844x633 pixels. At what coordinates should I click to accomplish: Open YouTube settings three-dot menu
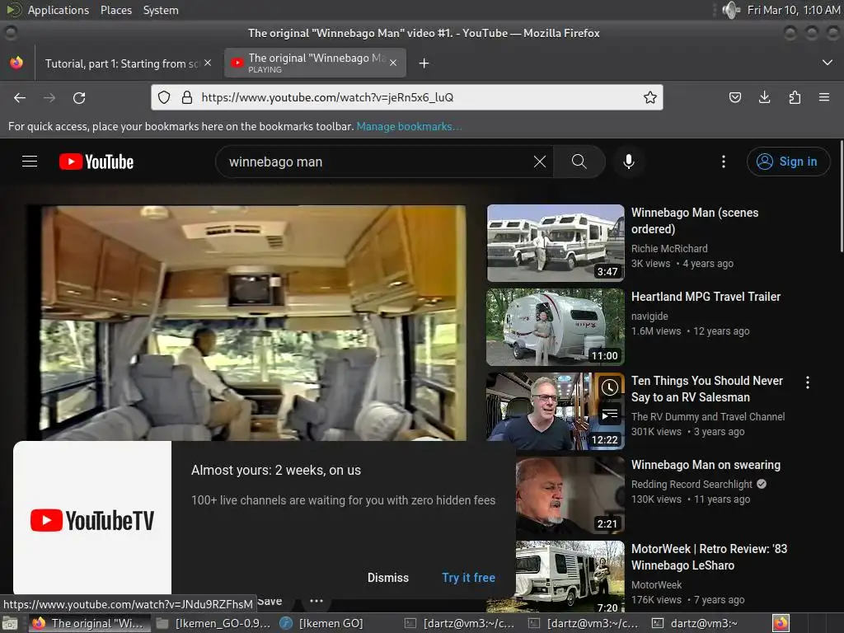(x=724, y=162)
